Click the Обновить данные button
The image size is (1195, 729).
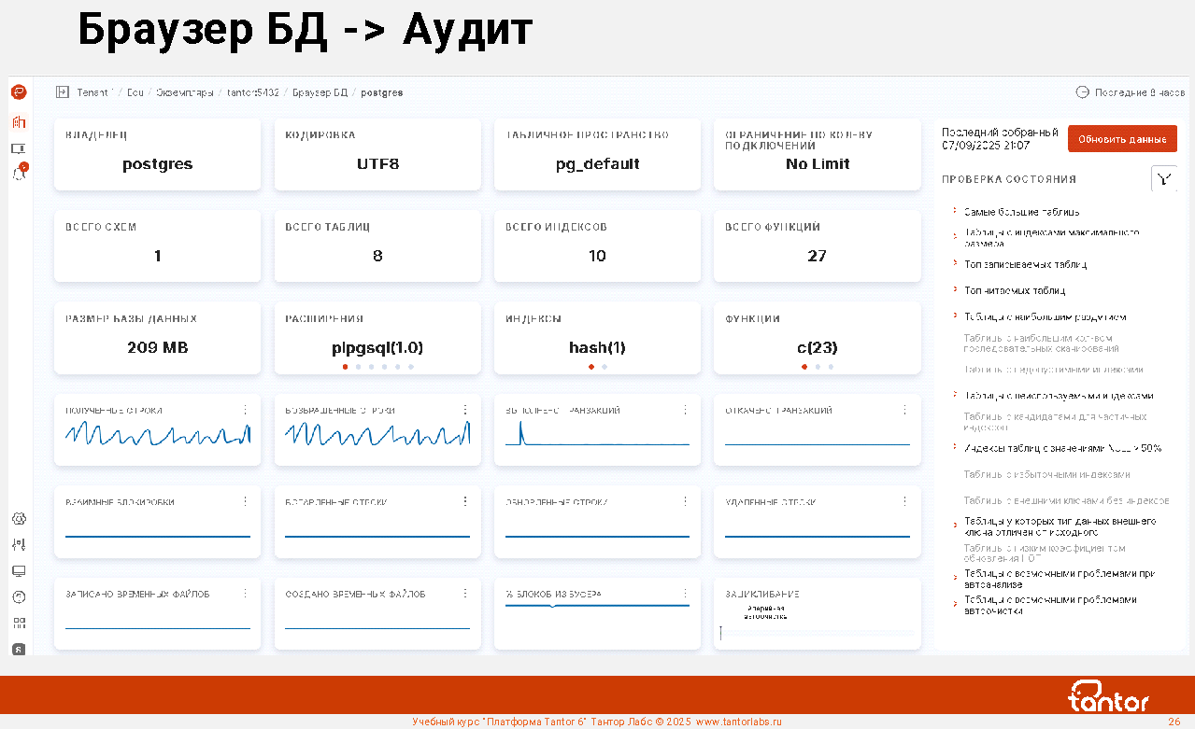[1122, 139]
